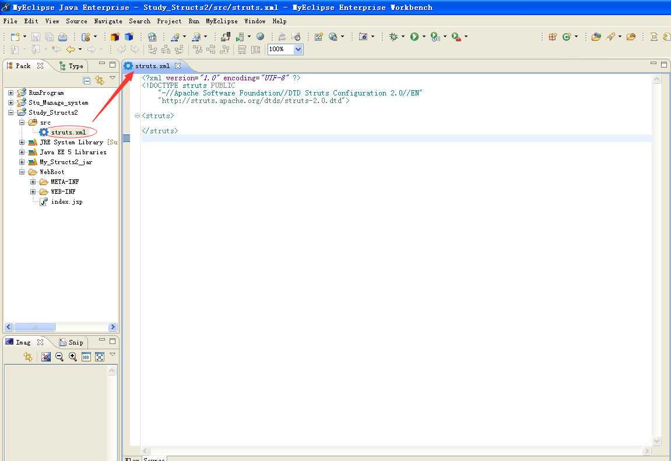Viewport: 671px width, 461px height.
Task: Collapse the <struts> element fold marker
Action: tap(137, 116)
